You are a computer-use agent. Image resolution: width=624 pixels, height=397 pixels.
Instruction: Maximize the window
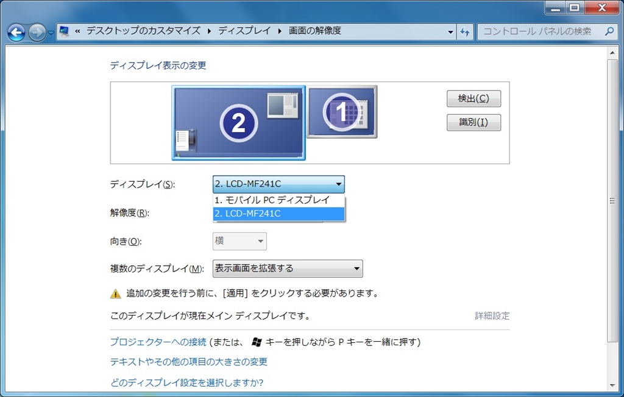[x=574, y=7]
